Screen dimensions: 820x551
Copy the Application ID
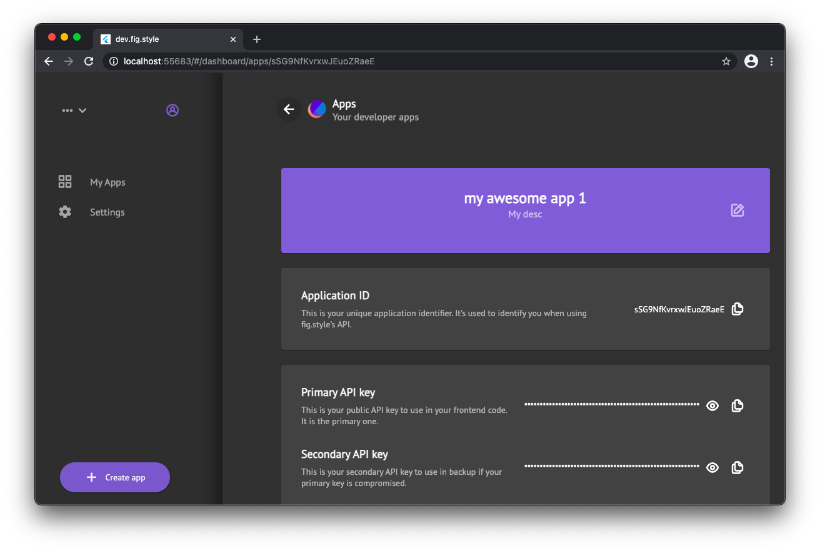(x=737, y=309)
